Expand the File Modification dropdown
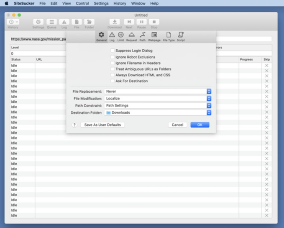Image resolution: width=284 pixels, height=228 pixels. pos(157,99)
